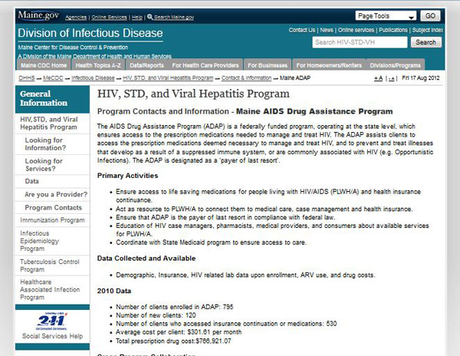Viewport: 460px width, 356px height.
Task: Click the Total prescription drug cost line
Action: (x=173, y=341)
